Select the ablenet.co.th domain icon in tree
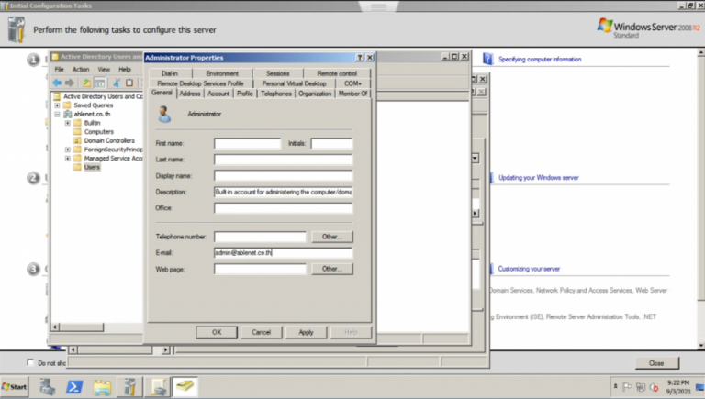The height and width of the screenshot is (399, 705). tap(67, 114)
